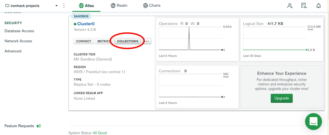Viewport: 329px width, 135px height.
Task: Click the CONNECT button
Action: coord(84,41)
